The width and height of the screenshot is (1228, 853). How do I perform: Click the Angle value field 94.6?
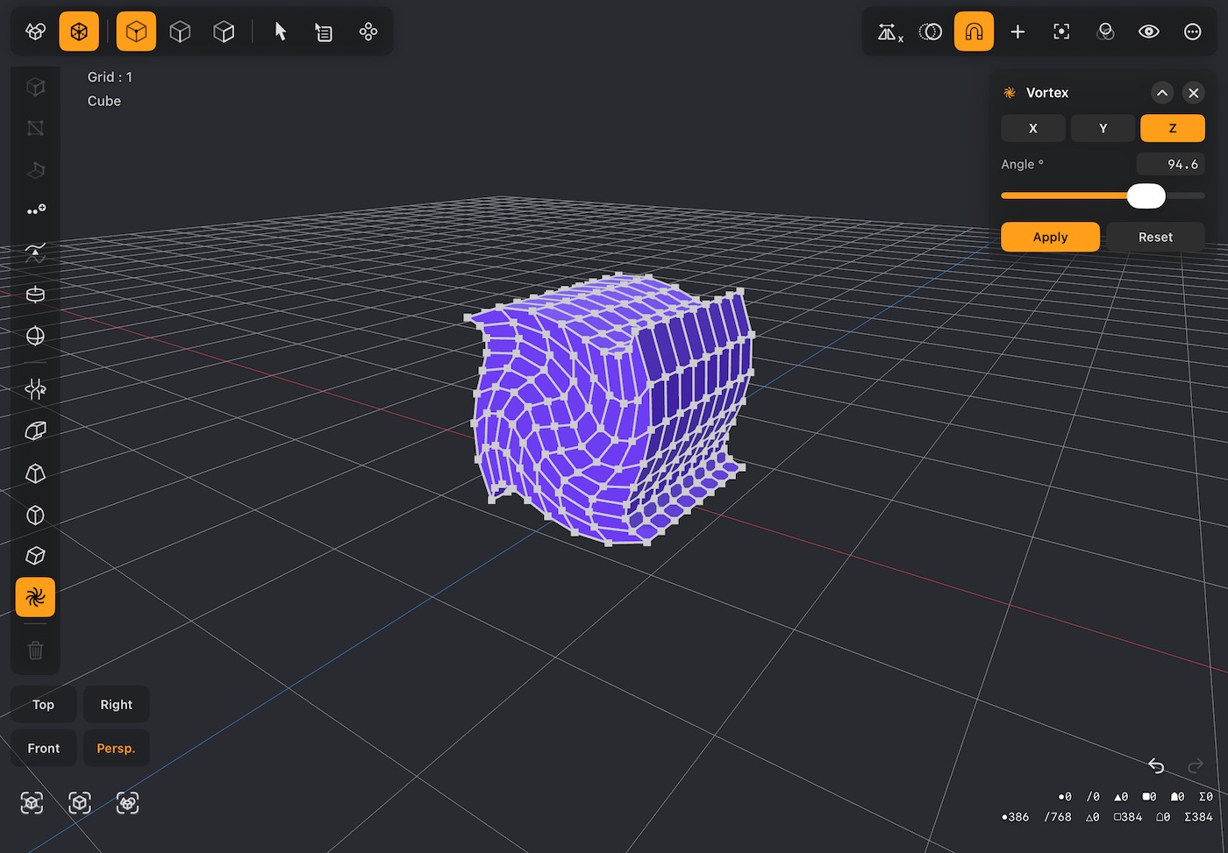point(1171,164)
